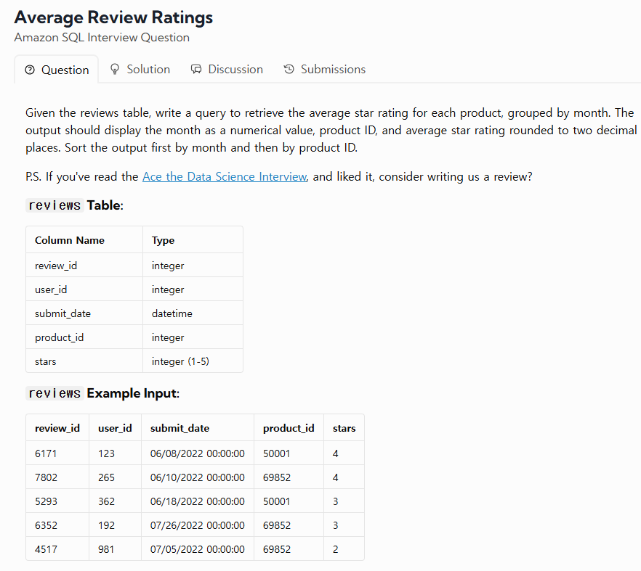Click the 'integer (1-5)' type cell

(193, 361)
